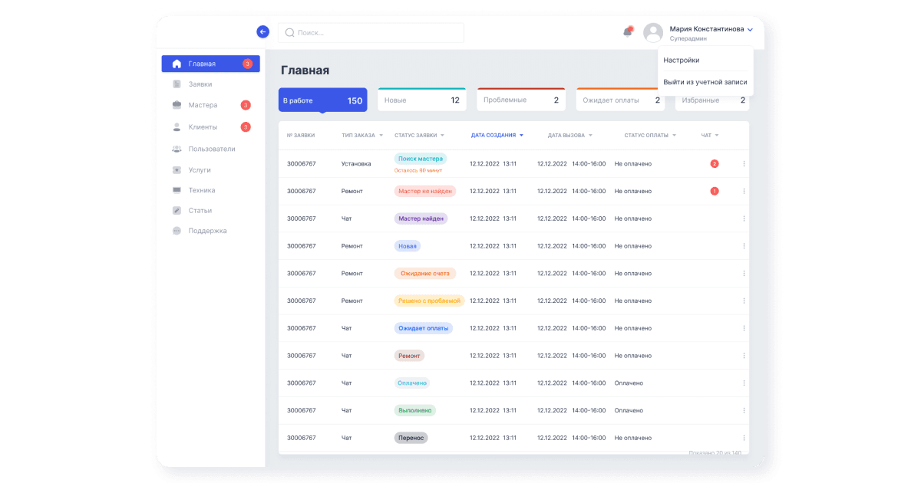Select Настройки from the account menu
This screenshot has height=483, width=921.
680,60
